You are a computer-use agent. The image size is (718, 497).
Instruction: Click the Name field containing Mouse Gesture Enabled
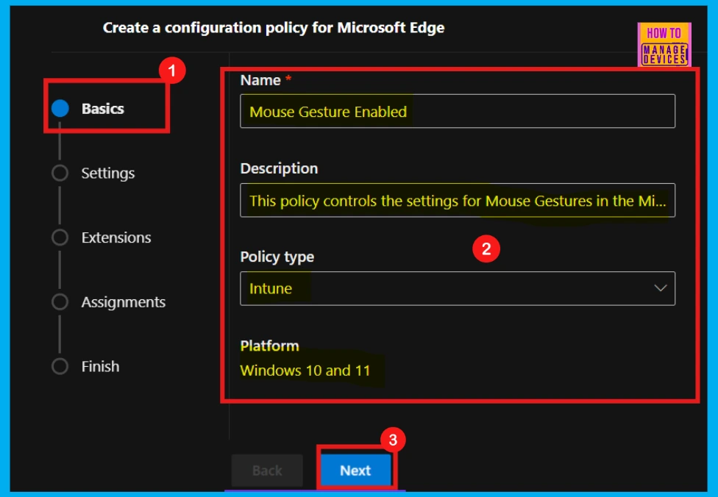[x=458, y=111]
